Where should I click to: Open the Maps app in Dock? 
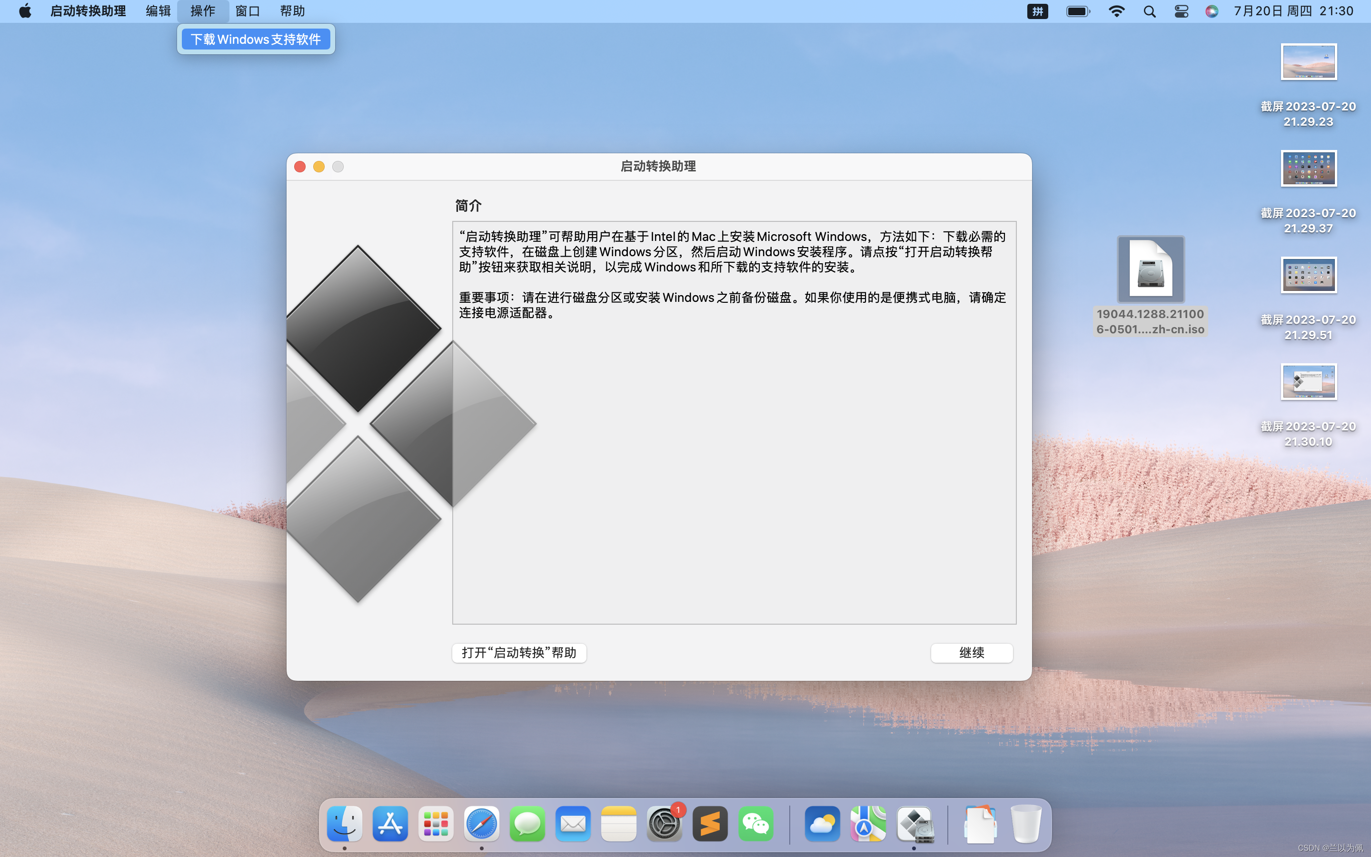(868, 824)
